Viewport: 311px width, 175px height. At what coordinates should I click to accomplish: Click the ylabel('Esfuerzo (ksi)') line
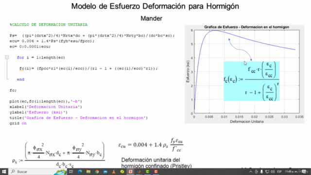(x=38, y=112)
